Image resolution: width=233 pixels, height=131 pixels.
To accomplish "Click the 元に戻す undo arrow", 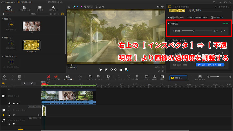I will click(4, 76).
